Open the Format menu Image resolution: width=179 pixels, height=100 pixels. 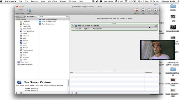[x=34, y=1]
